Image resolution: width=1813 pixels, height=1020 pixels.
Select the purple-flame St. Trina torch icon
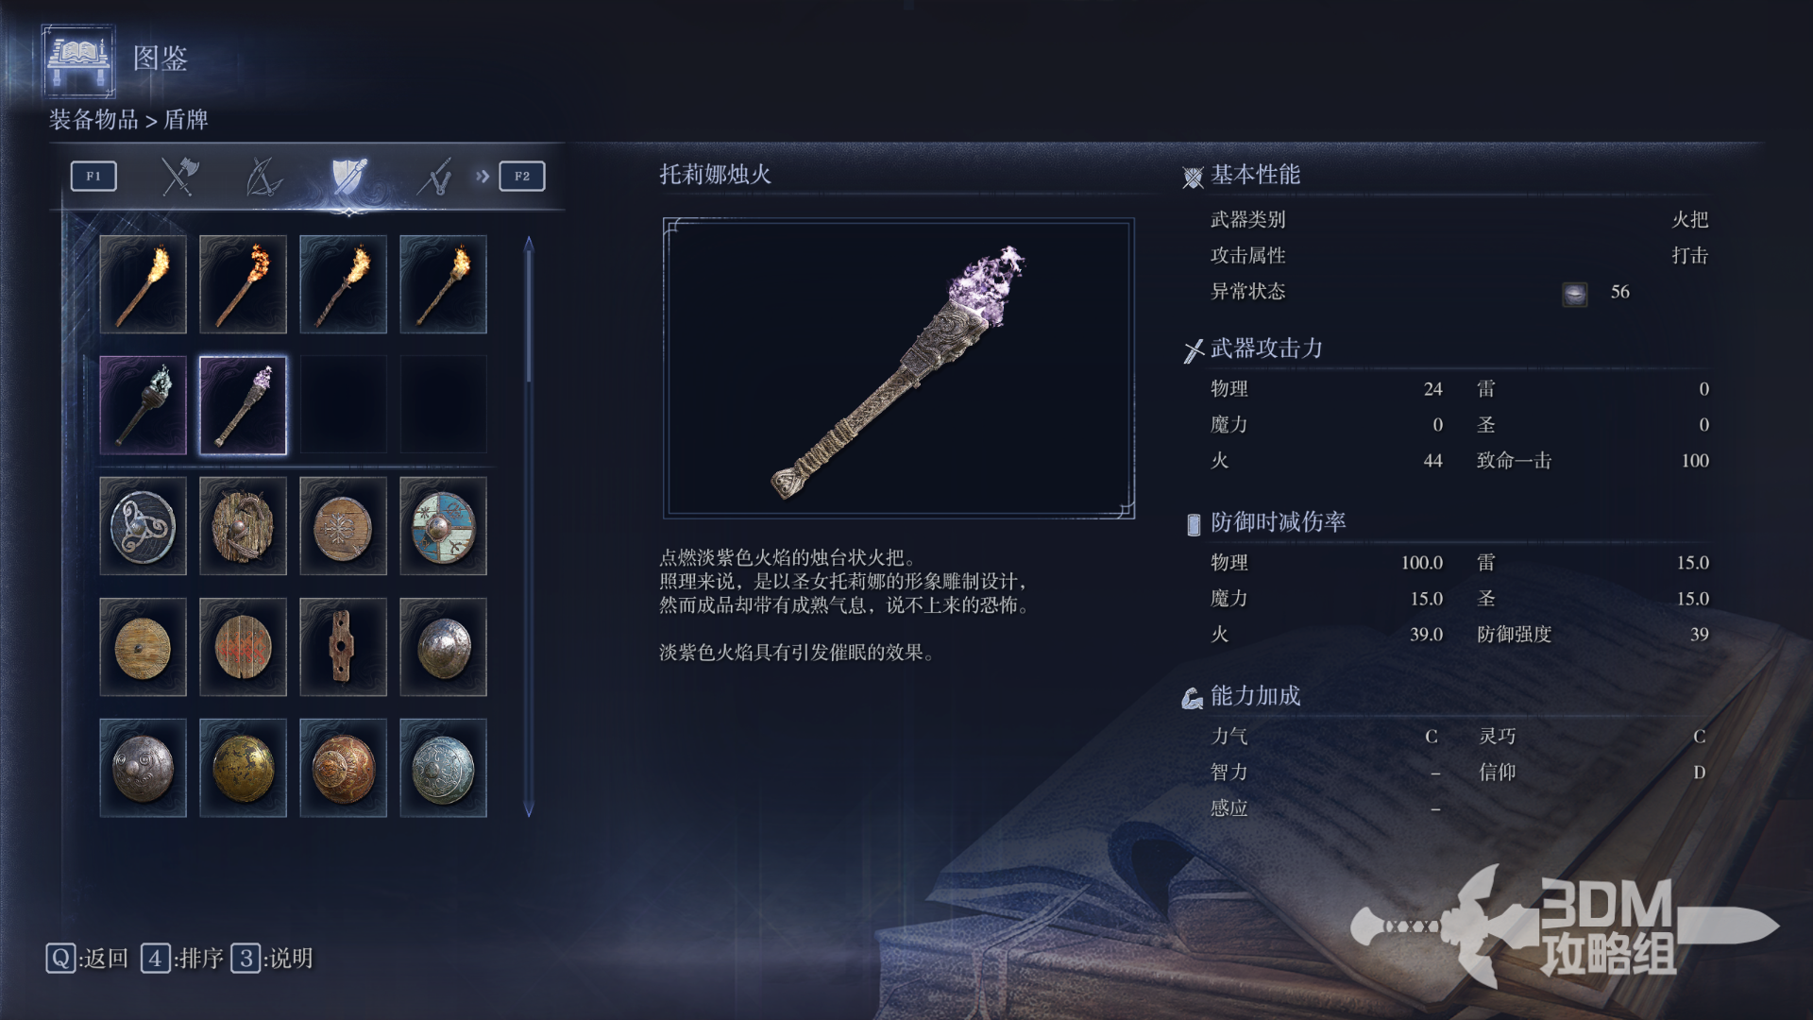click(243, 405)
